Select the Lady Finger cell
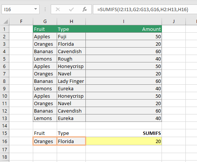The height and width of the screenshot is (162, 197). [x=71, y=81]
